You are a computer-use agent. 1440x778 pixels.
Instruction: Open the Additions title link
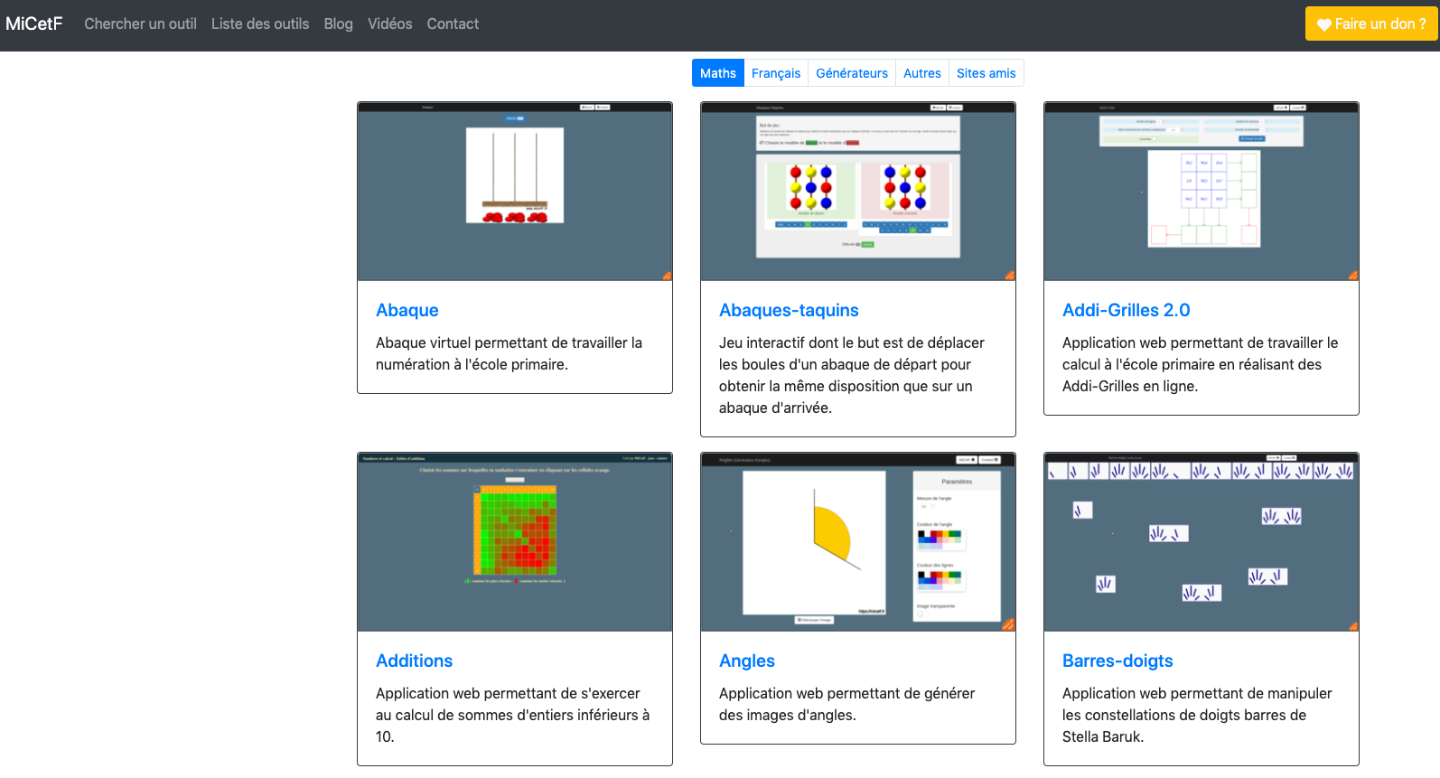click(414, 661)
